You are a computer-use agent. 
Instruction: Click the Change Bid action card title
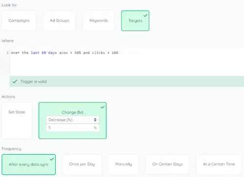pyautogui.click(x=72, y=112)
